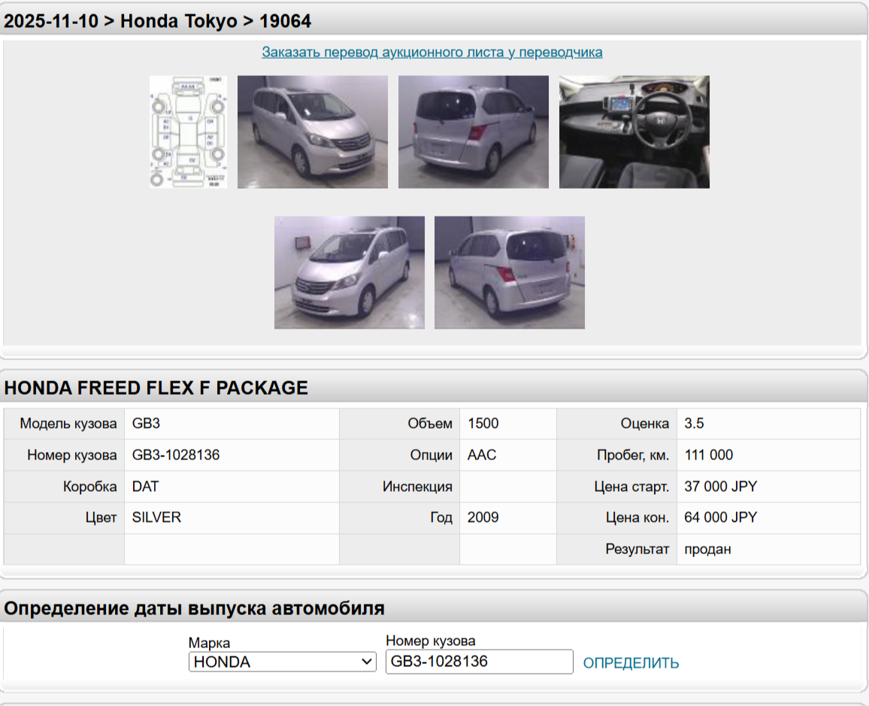
Task: Open the auction sheet translation order link
Action: point(431,52)
